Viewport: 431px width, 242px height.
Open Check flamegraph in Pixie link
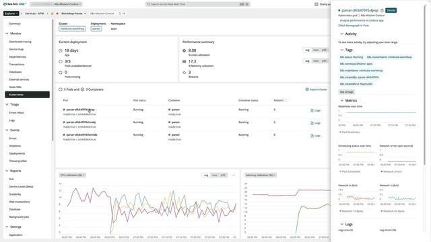(354, 26)
